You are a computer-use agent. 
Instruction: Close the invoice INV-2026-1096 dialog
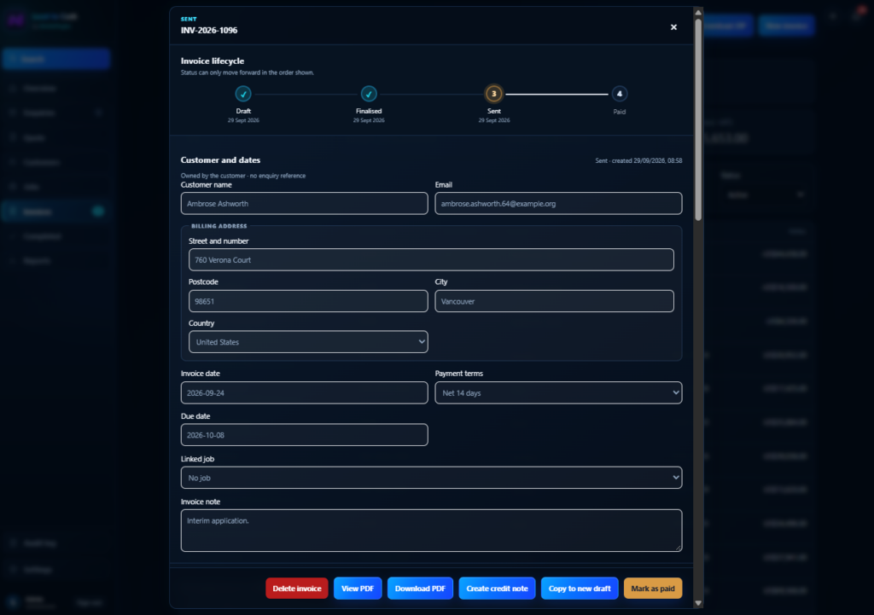click(x=673, y=27)
